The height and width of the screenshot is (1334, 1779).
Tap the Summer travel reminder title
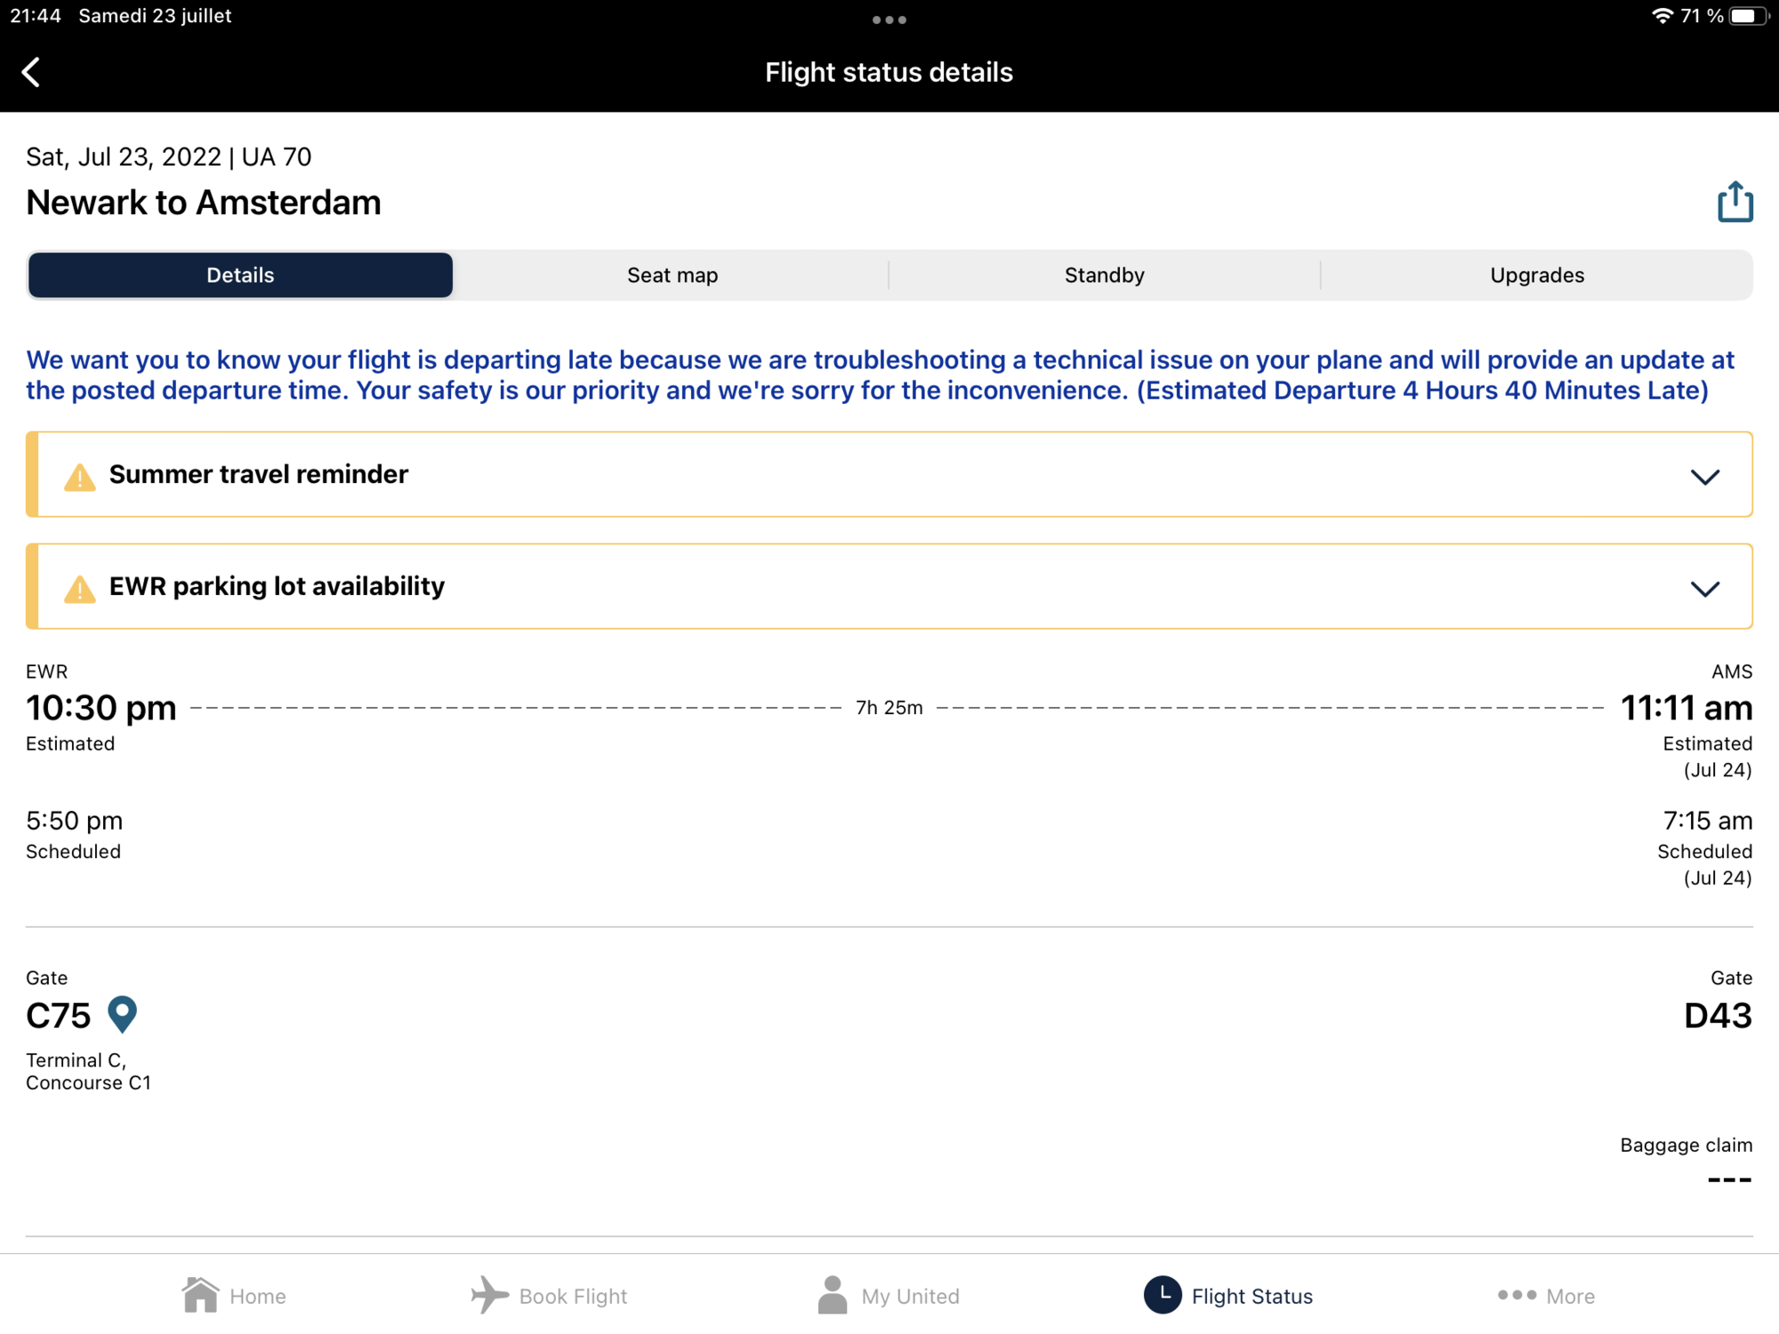point(259,474)
